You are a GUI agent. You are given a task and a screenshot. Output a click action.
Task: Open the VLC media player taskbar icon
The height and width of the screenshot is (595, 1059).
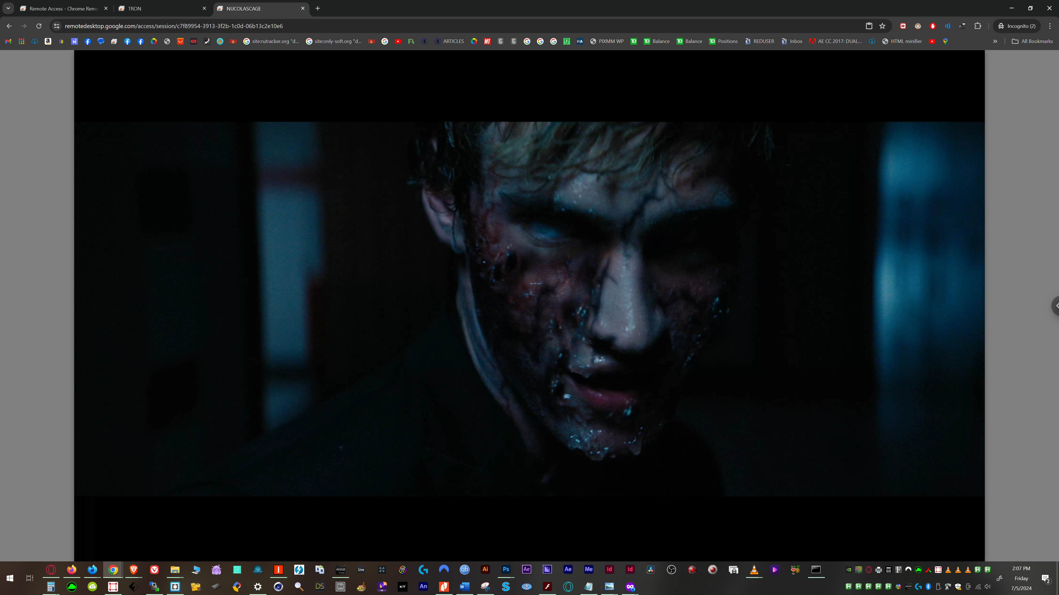point(754,569)
